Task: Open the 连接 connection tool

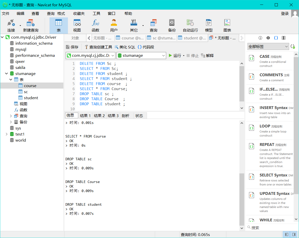Action: [11, 25]
